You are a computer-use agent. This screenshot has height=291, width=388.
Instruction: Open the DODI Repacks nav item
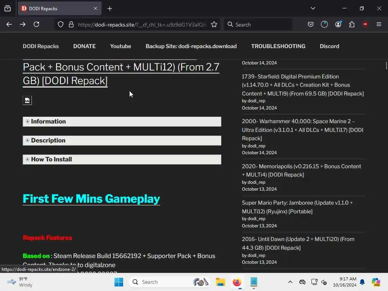click(x=41, y=46)
